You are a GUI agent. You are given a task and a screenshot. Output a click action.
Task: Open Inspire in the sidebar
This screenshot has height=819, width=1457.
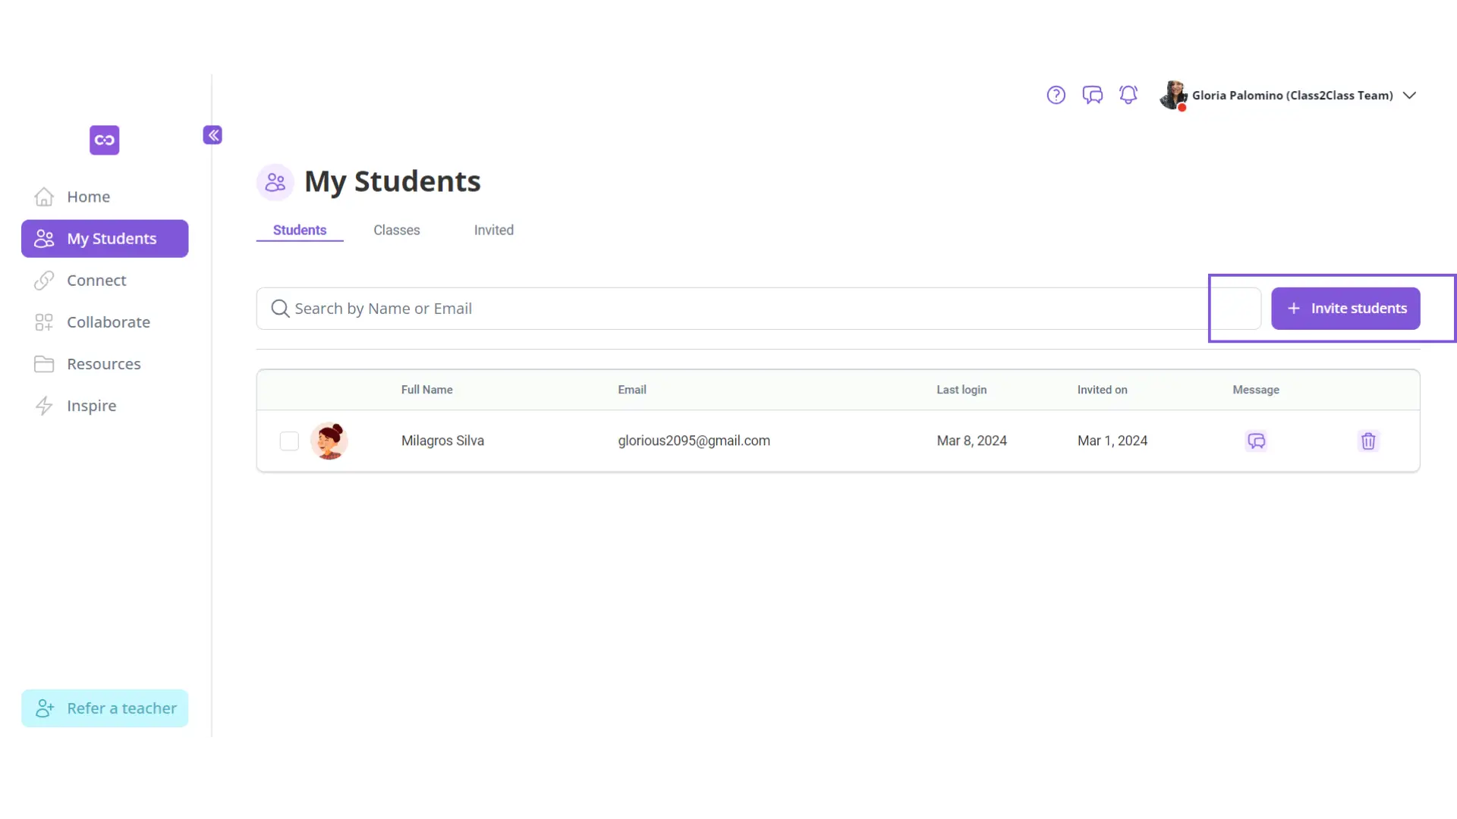[105, 406]
